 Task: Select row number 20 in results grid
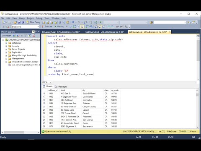point(44,107)
